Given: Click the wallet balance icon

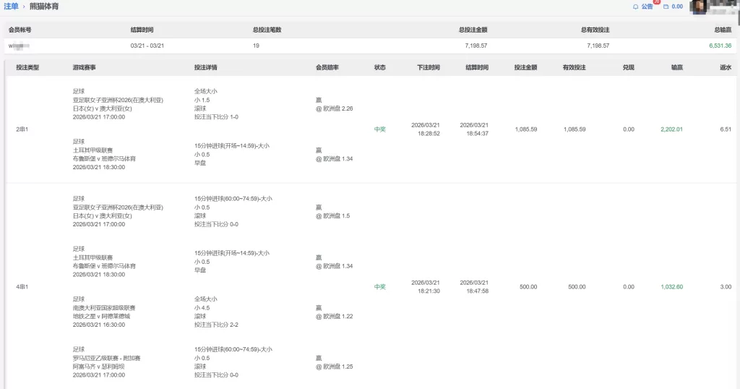Looking at the screenshot, I should click(666, 7).
